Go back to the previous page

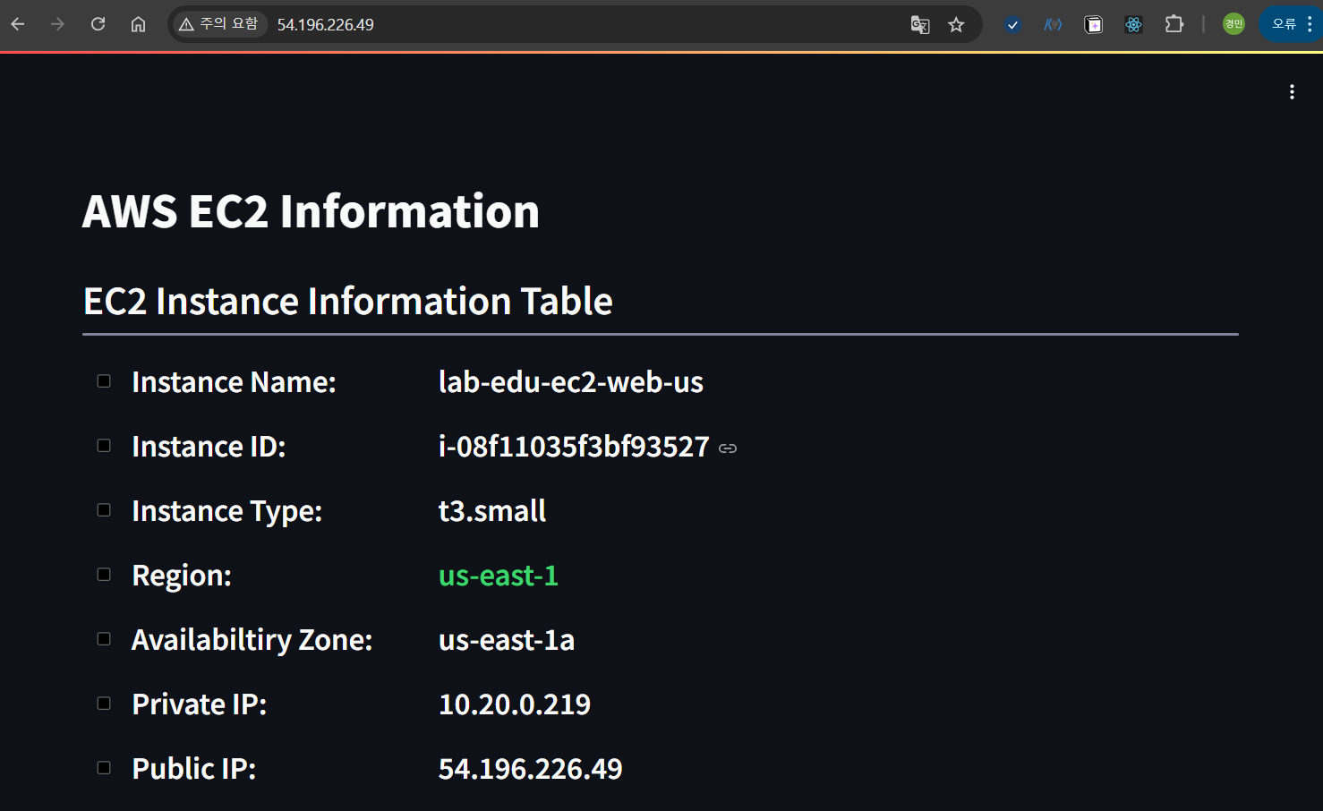tap(18, 24)
